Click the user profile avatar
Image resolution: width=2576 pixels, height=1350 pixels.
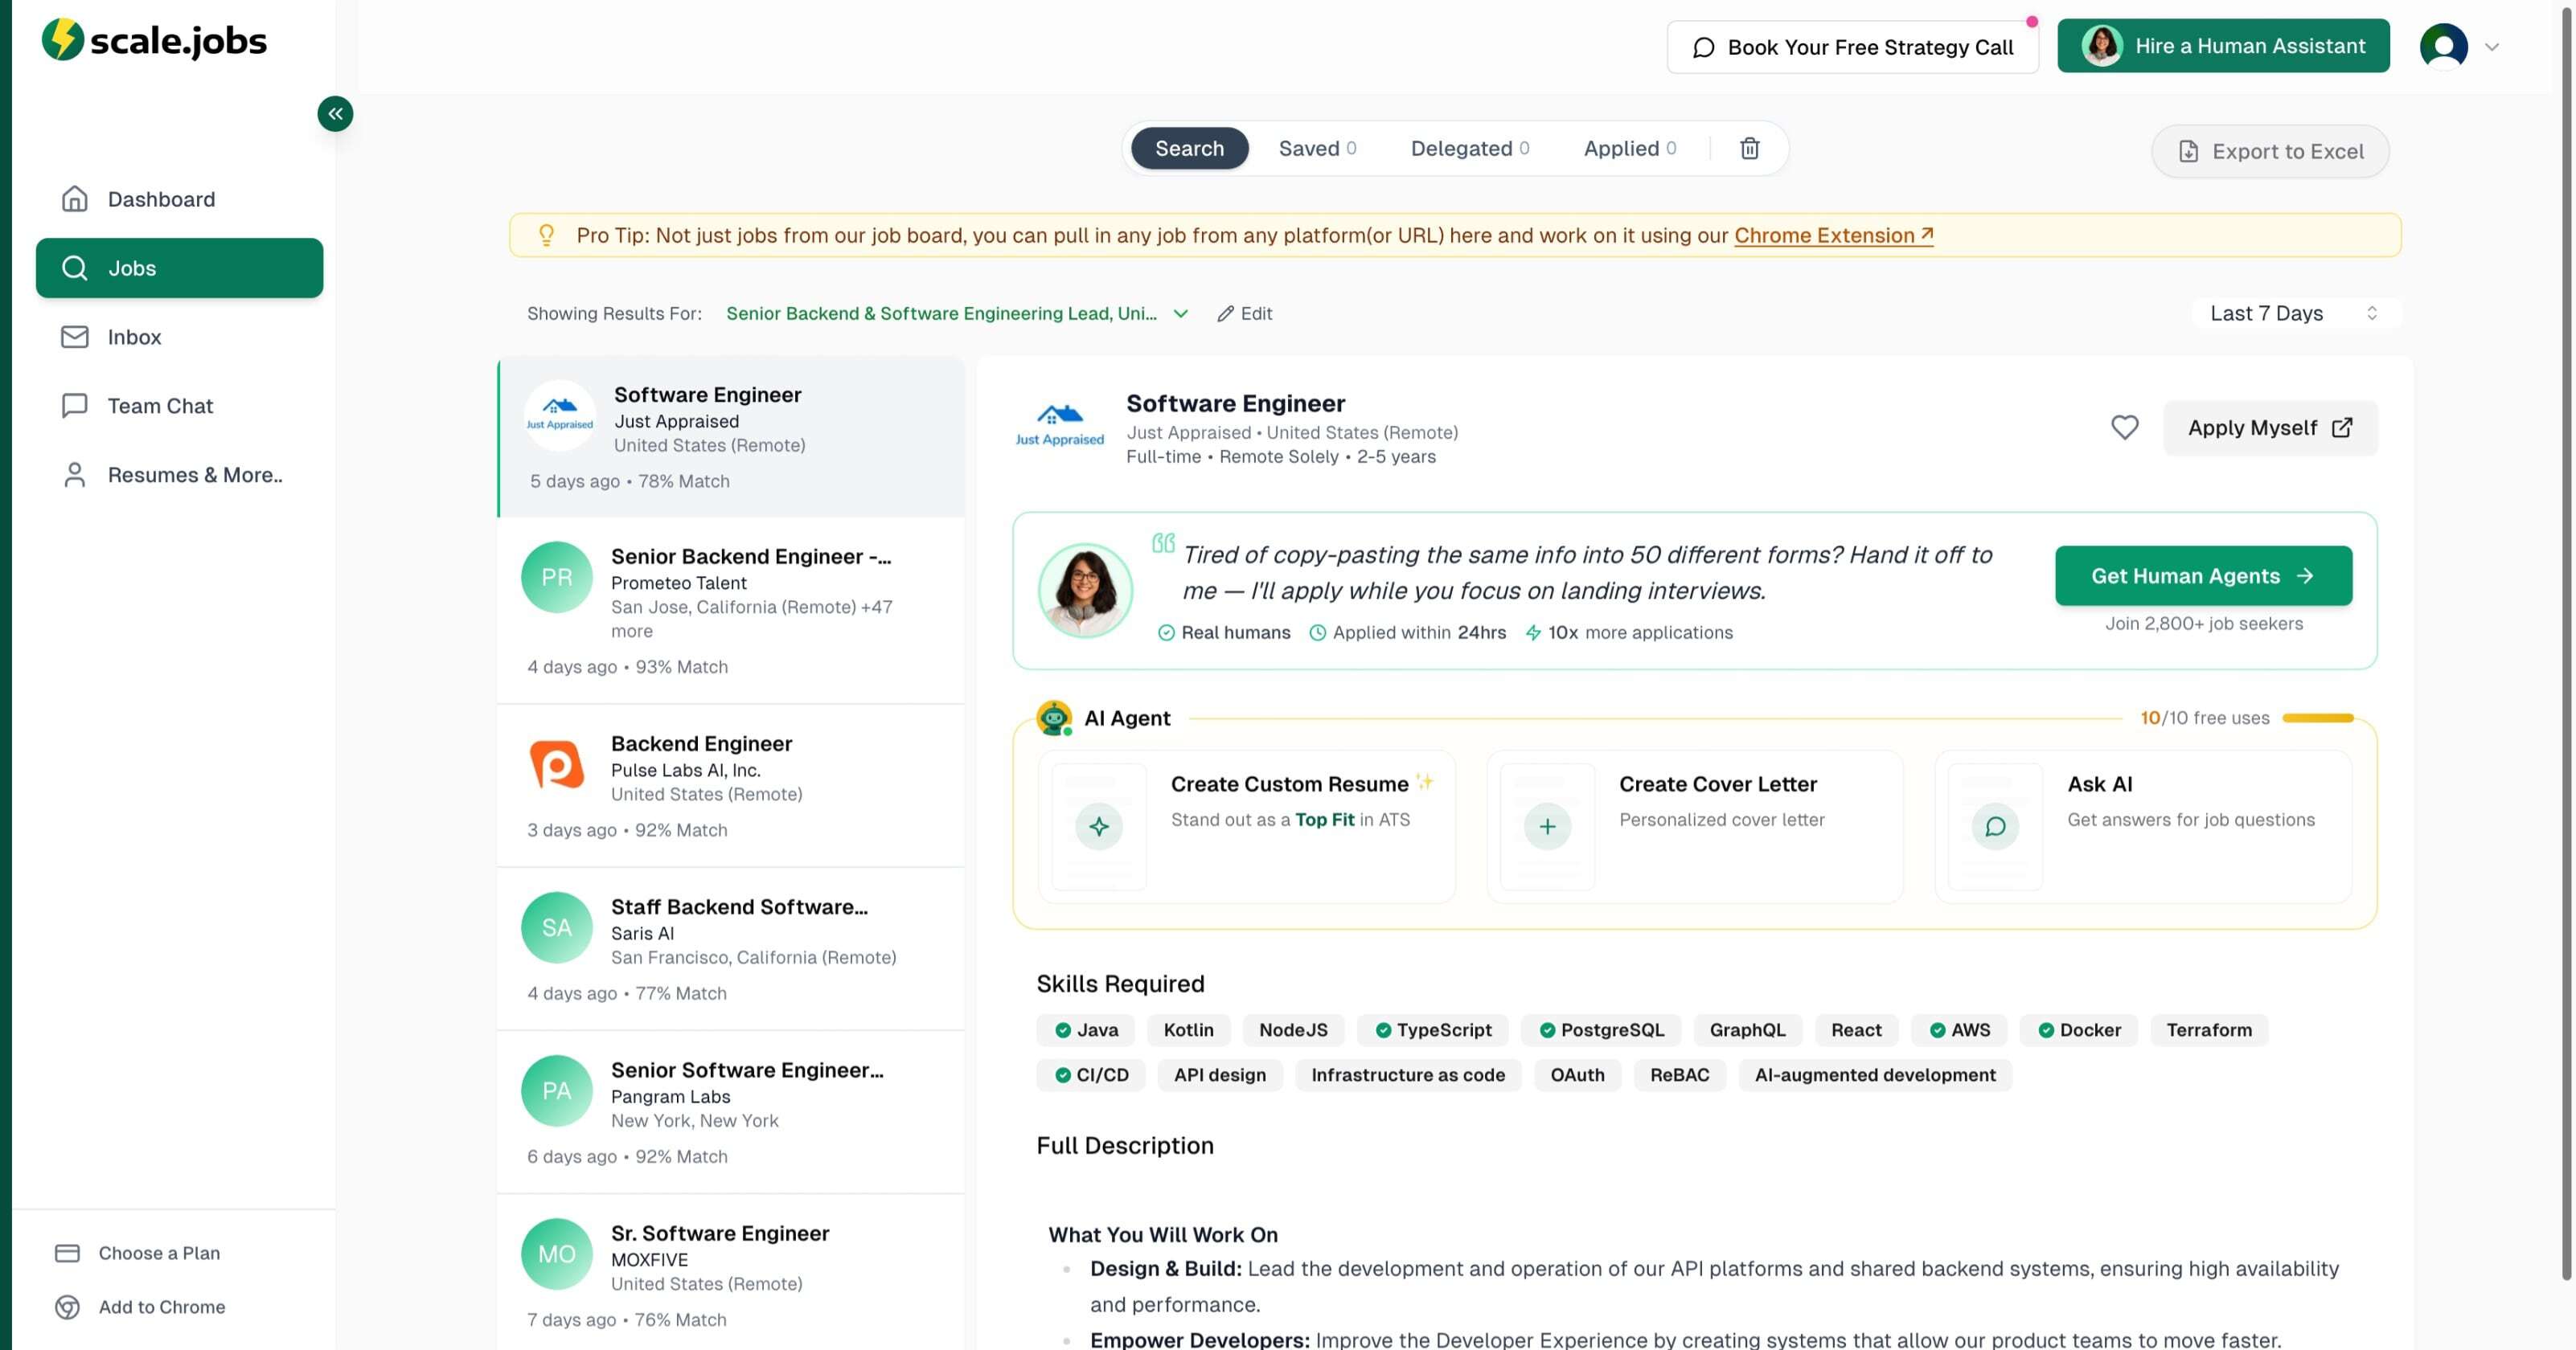coord(2443,46)
